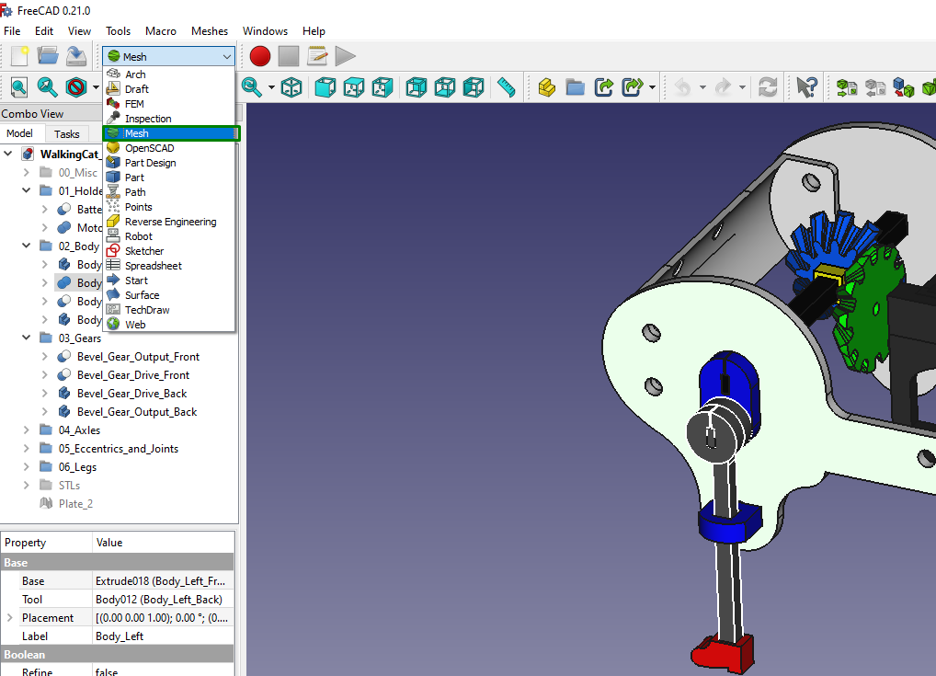Fit all content in view icon

19,87
